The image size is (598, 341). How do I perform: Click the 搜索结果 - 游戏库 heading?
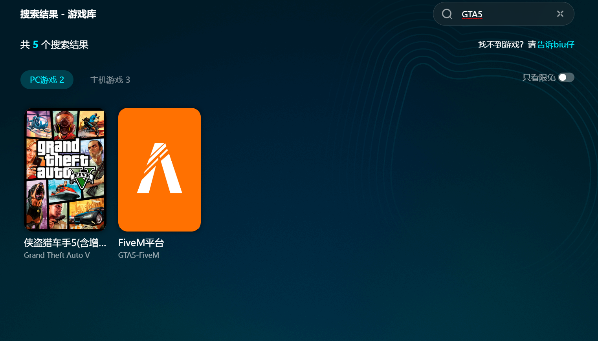(58, 14)
